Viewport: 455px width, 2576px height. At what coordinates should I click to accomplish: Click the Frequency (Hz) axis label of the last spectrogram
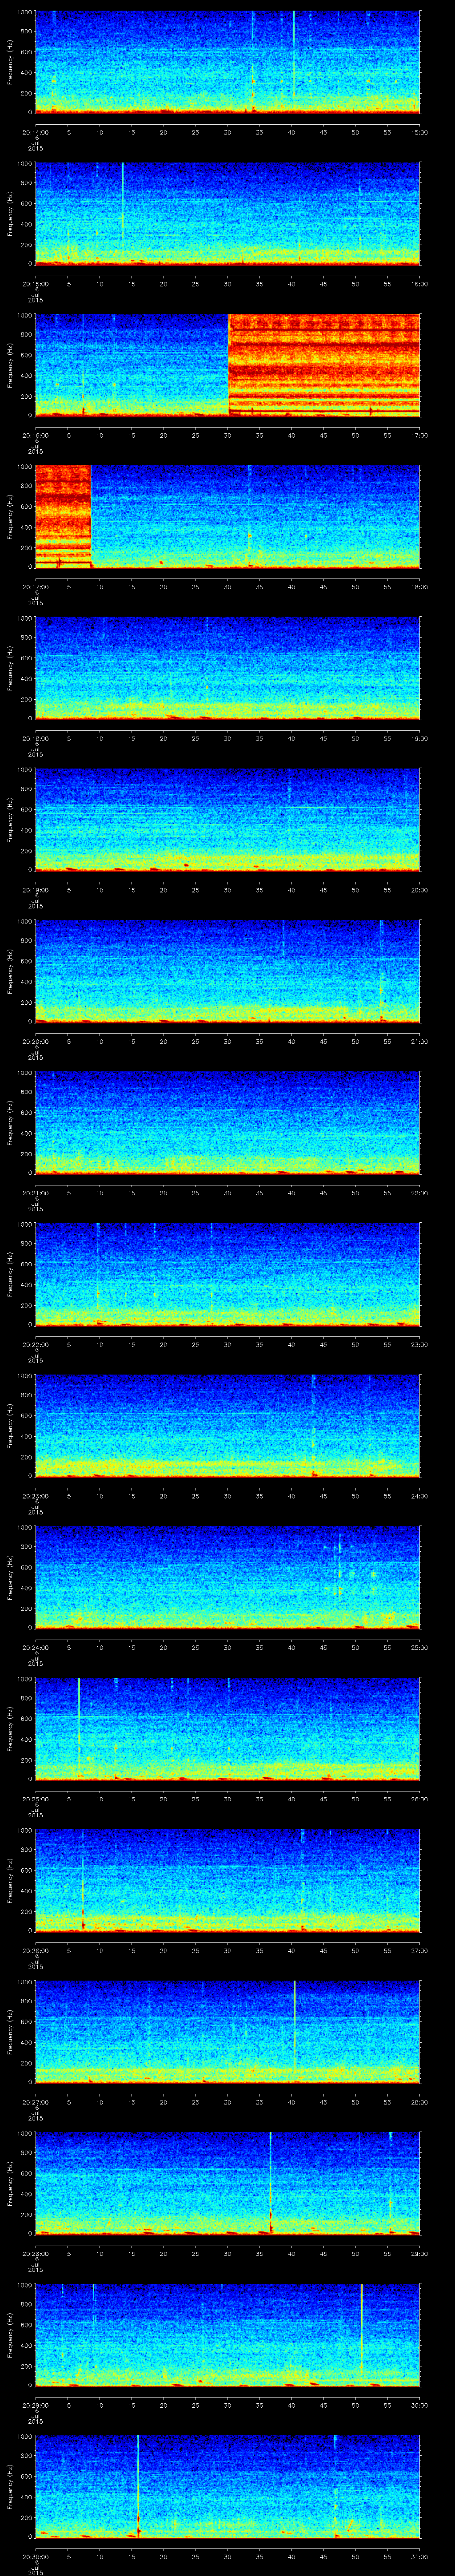coord(10,2486)
